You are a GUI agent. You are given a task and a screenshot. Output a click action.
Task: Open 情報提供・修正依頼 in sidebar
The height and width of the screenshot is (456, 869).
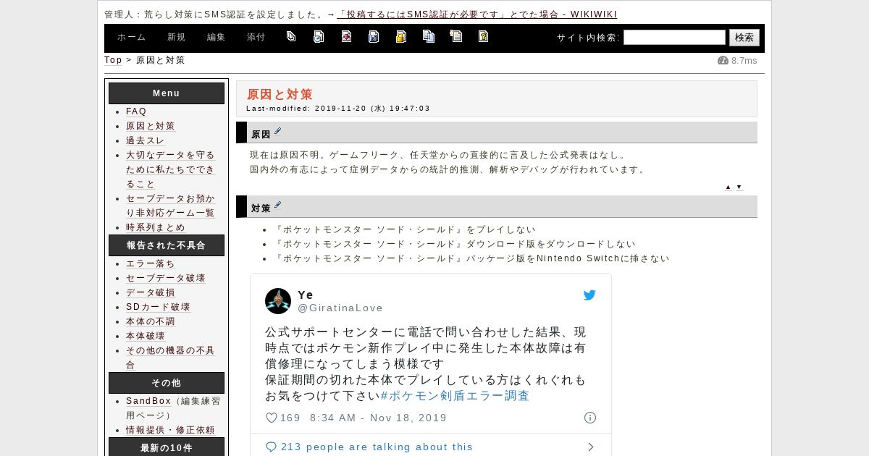(171, 430)
